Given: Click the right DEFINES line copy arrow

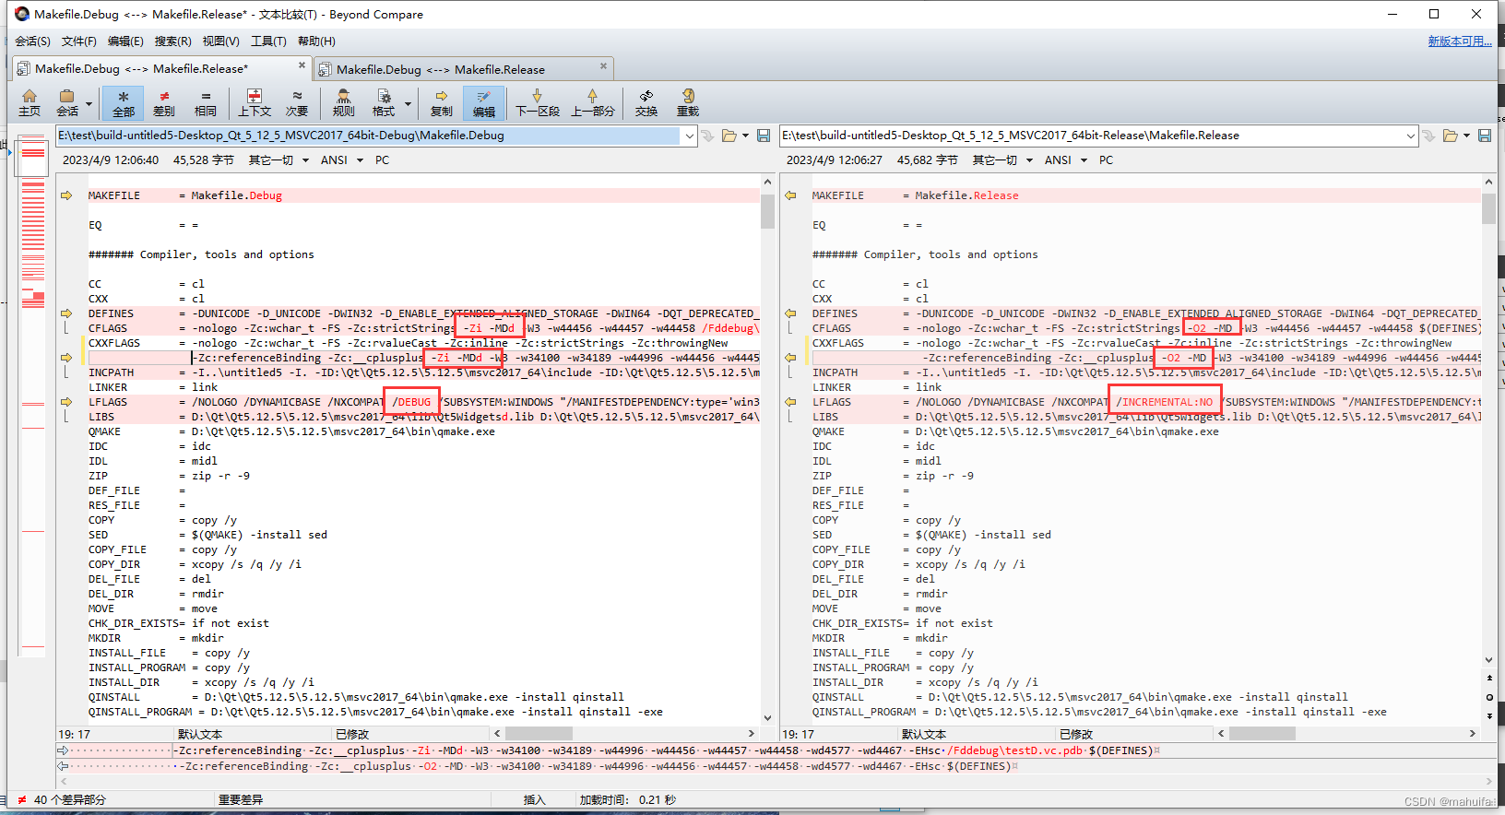Looking at the screenshot, I should [790, 313].
